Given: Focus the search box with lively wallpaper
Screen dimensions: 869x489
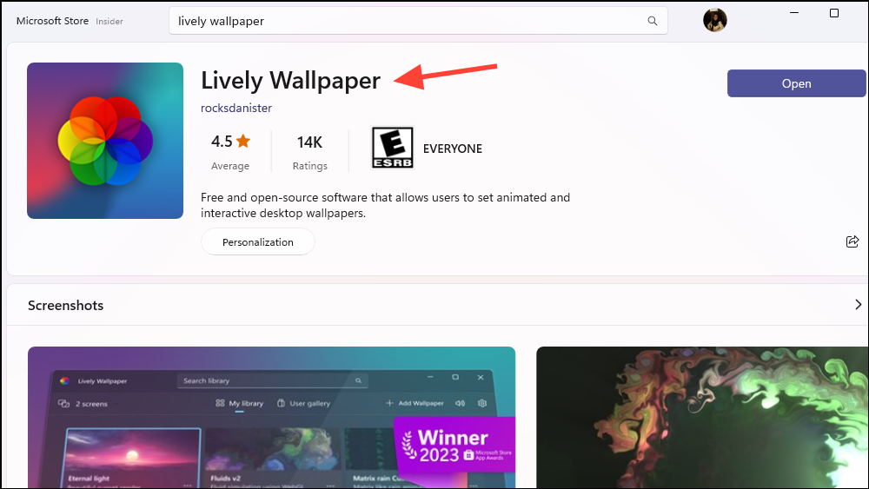Looking at the screenshot, I should point(418,21).
